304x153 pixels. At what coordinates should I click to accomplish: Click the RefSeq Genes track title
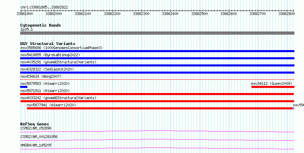34,124
